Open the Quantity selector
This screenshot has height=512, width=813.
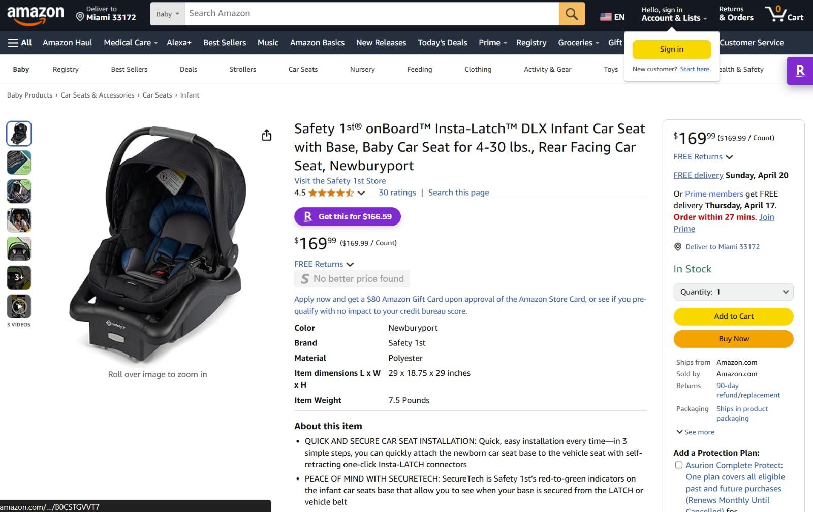click(x=733, y=292)
